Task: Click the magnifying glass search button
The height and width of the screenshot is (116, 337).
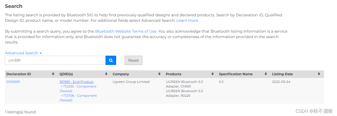Action: (x=111, y=61)
